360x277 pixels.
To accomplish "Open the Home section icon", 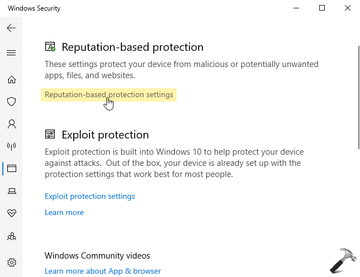I will [x=12, y=79].
